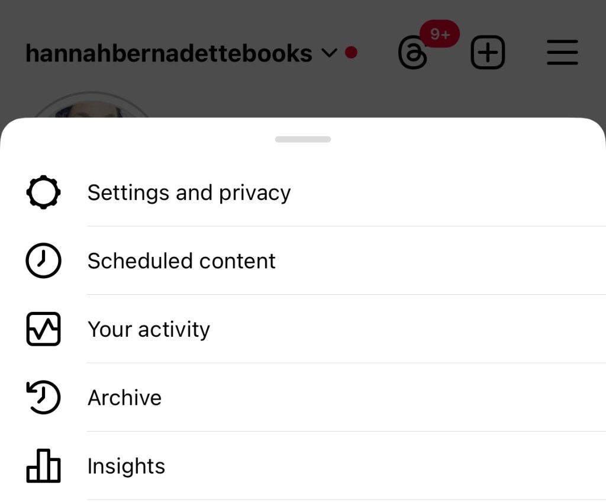Screen dimensions: 606x502
Task: Select Scheduled content menu entry
Action: pos(181,261)
